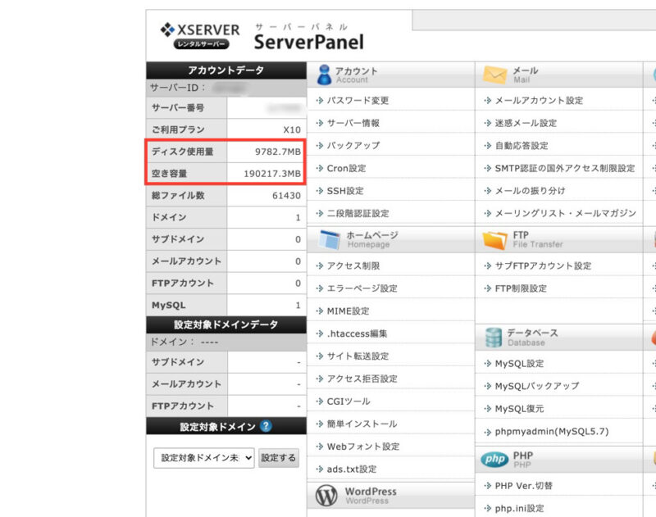
Task: Open CGIツール link
Action: coord(348,401)
